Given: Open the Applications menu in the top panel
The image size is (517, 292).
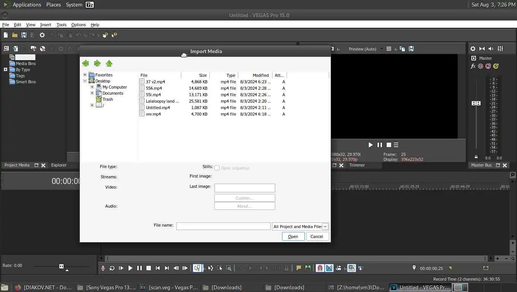Looking at the screenshot, I should point(22,5).
